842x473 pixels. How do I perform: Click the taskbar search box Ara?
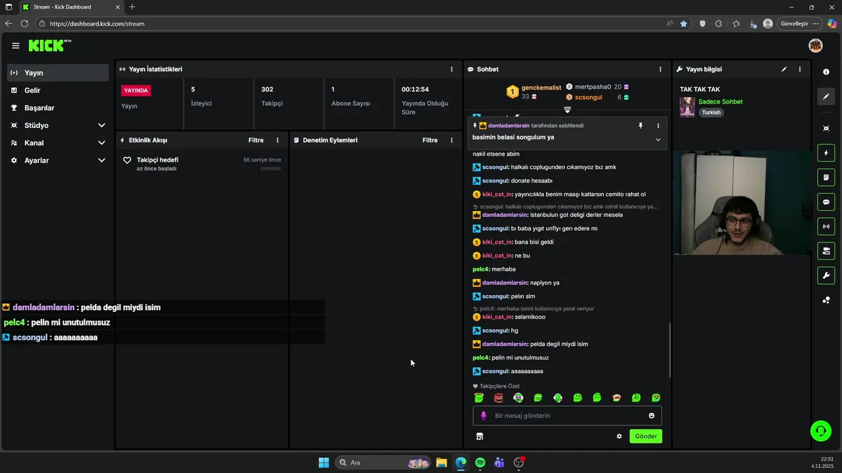(384, 462)
